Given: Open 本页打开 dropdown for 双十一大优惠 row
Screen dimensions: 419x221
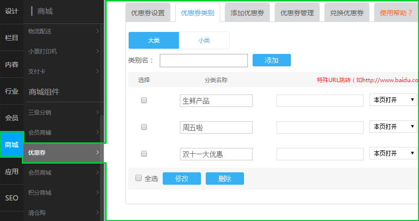Looking at the screenshot, I should coord(394,154).
